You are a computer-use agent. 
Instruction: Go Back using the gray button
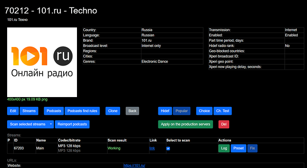pos(132,111)
